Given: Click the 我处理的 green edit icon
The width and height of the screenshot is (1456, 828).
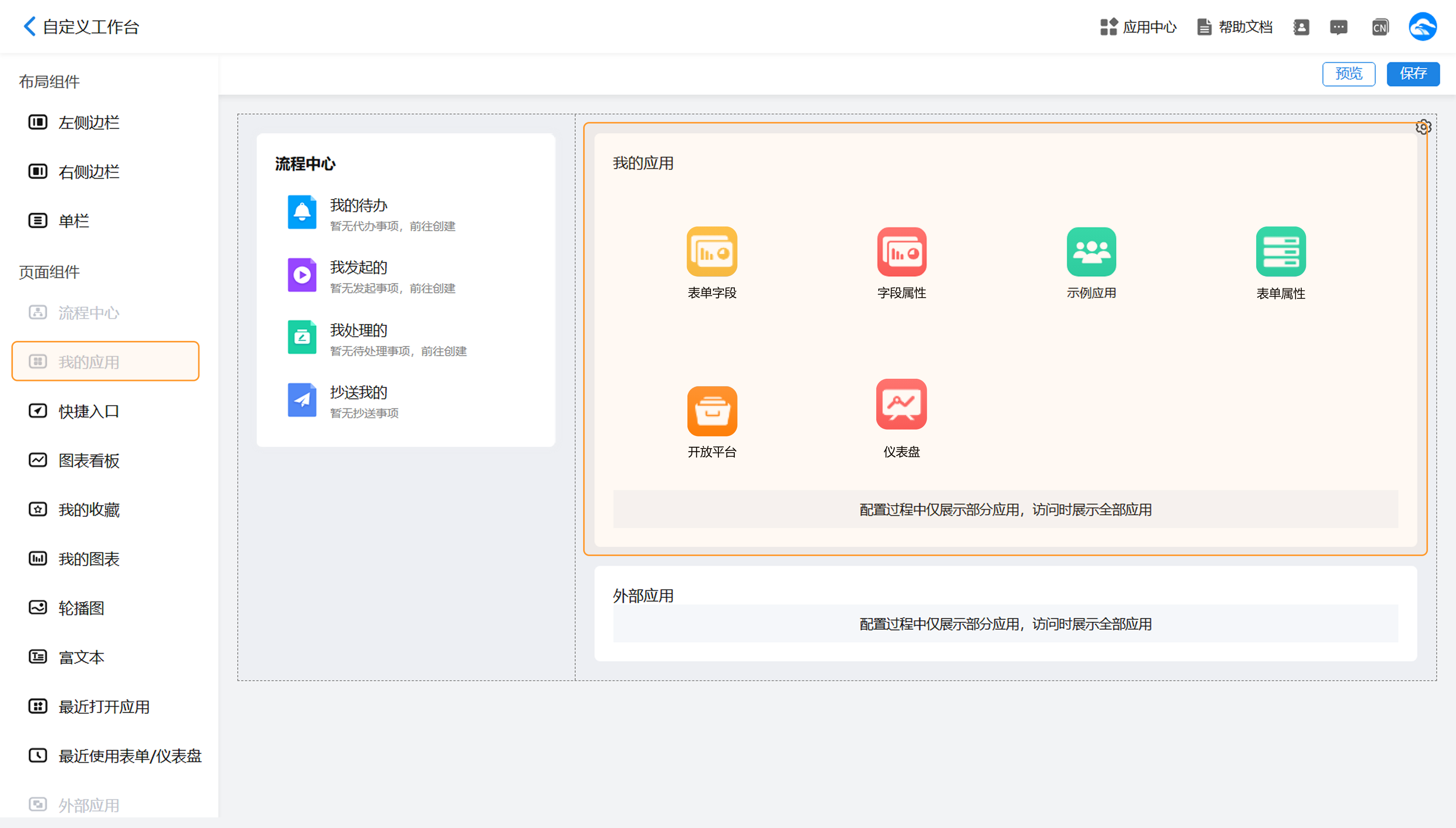Looking at the screenshot, I should click(x=302, y=337).
